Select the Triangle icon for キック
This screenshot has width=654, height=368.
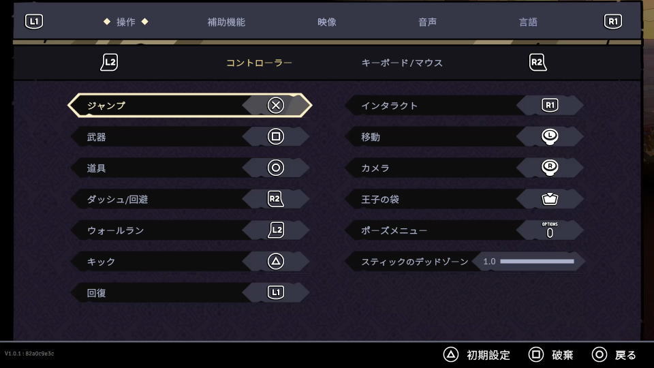(x=276, y=261)
